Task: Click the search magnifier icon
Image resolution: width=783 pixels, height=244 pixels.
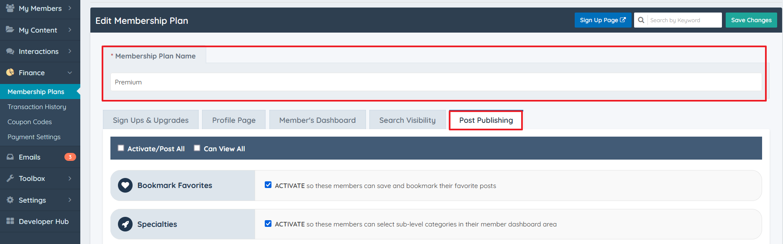Action: [x=641, y=20]
